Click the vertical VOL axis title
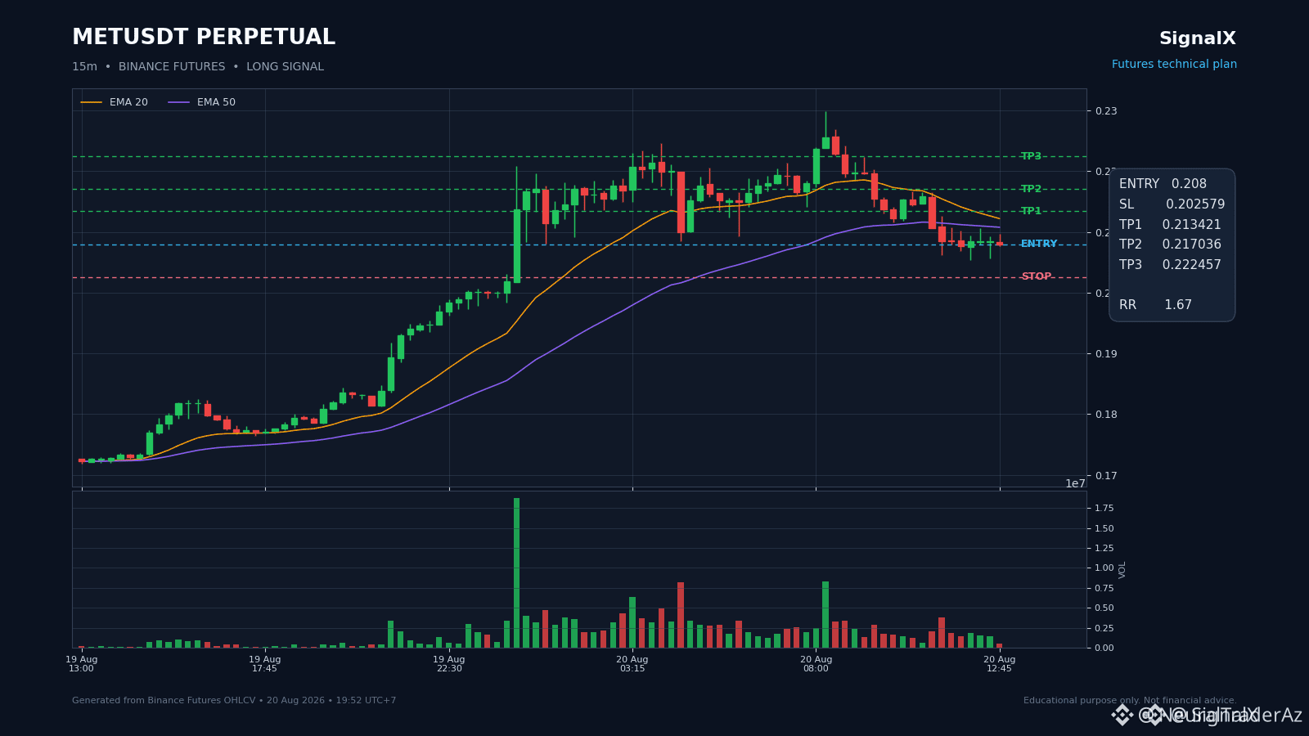The height and width of the screenshot is (736, 1309). click(1122, 569)
